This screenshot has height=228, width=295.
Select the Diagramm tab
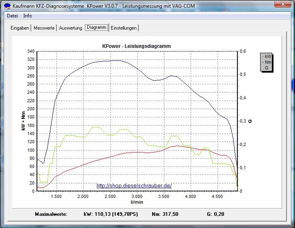click(x=97, y=28)
